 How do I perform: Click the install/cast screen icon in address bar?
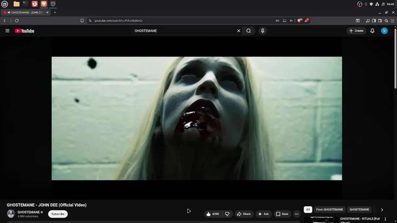[284, 20]
